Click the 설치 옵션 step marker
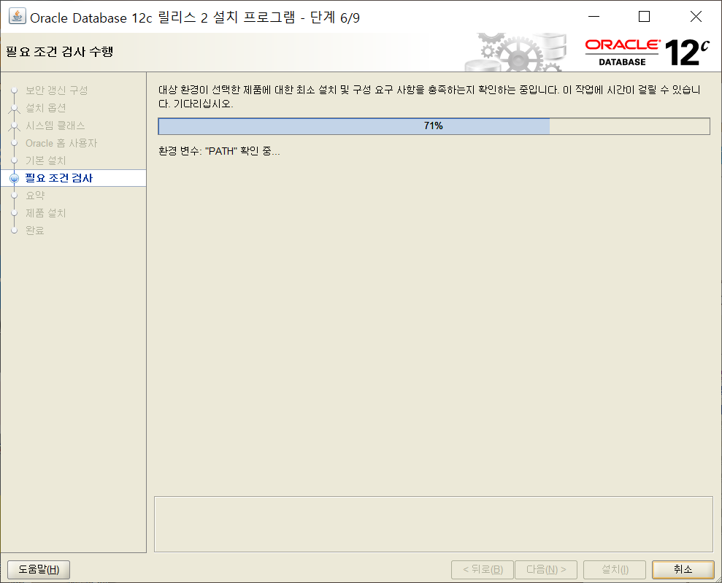Viewport: 722px width, 583px height. click(14, 108)
